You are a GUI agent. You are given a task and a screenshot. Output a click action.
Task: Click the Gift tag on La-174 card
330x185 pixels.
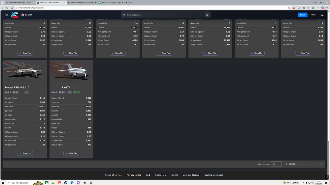pos(77,92)
